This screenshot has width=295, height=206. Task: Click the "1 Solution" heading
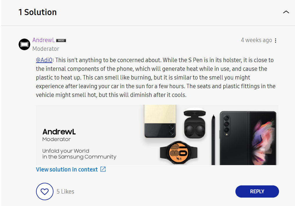(x=37, y=12)
